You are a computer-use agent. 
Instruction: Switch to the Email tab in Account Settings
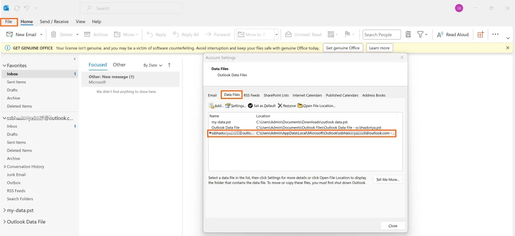212,95
